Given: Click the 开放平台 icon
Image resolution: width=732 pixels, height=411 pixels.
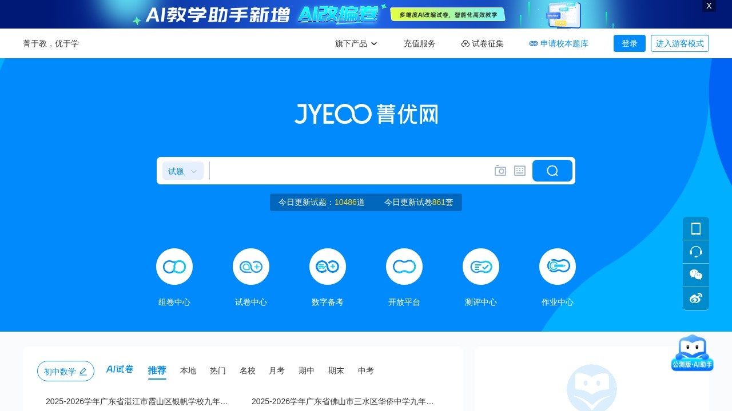Looking at the screenshot, I should coord(404,266).
